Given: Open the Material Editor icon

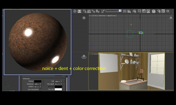Looking at the screenshot, I should click(154, 11).
